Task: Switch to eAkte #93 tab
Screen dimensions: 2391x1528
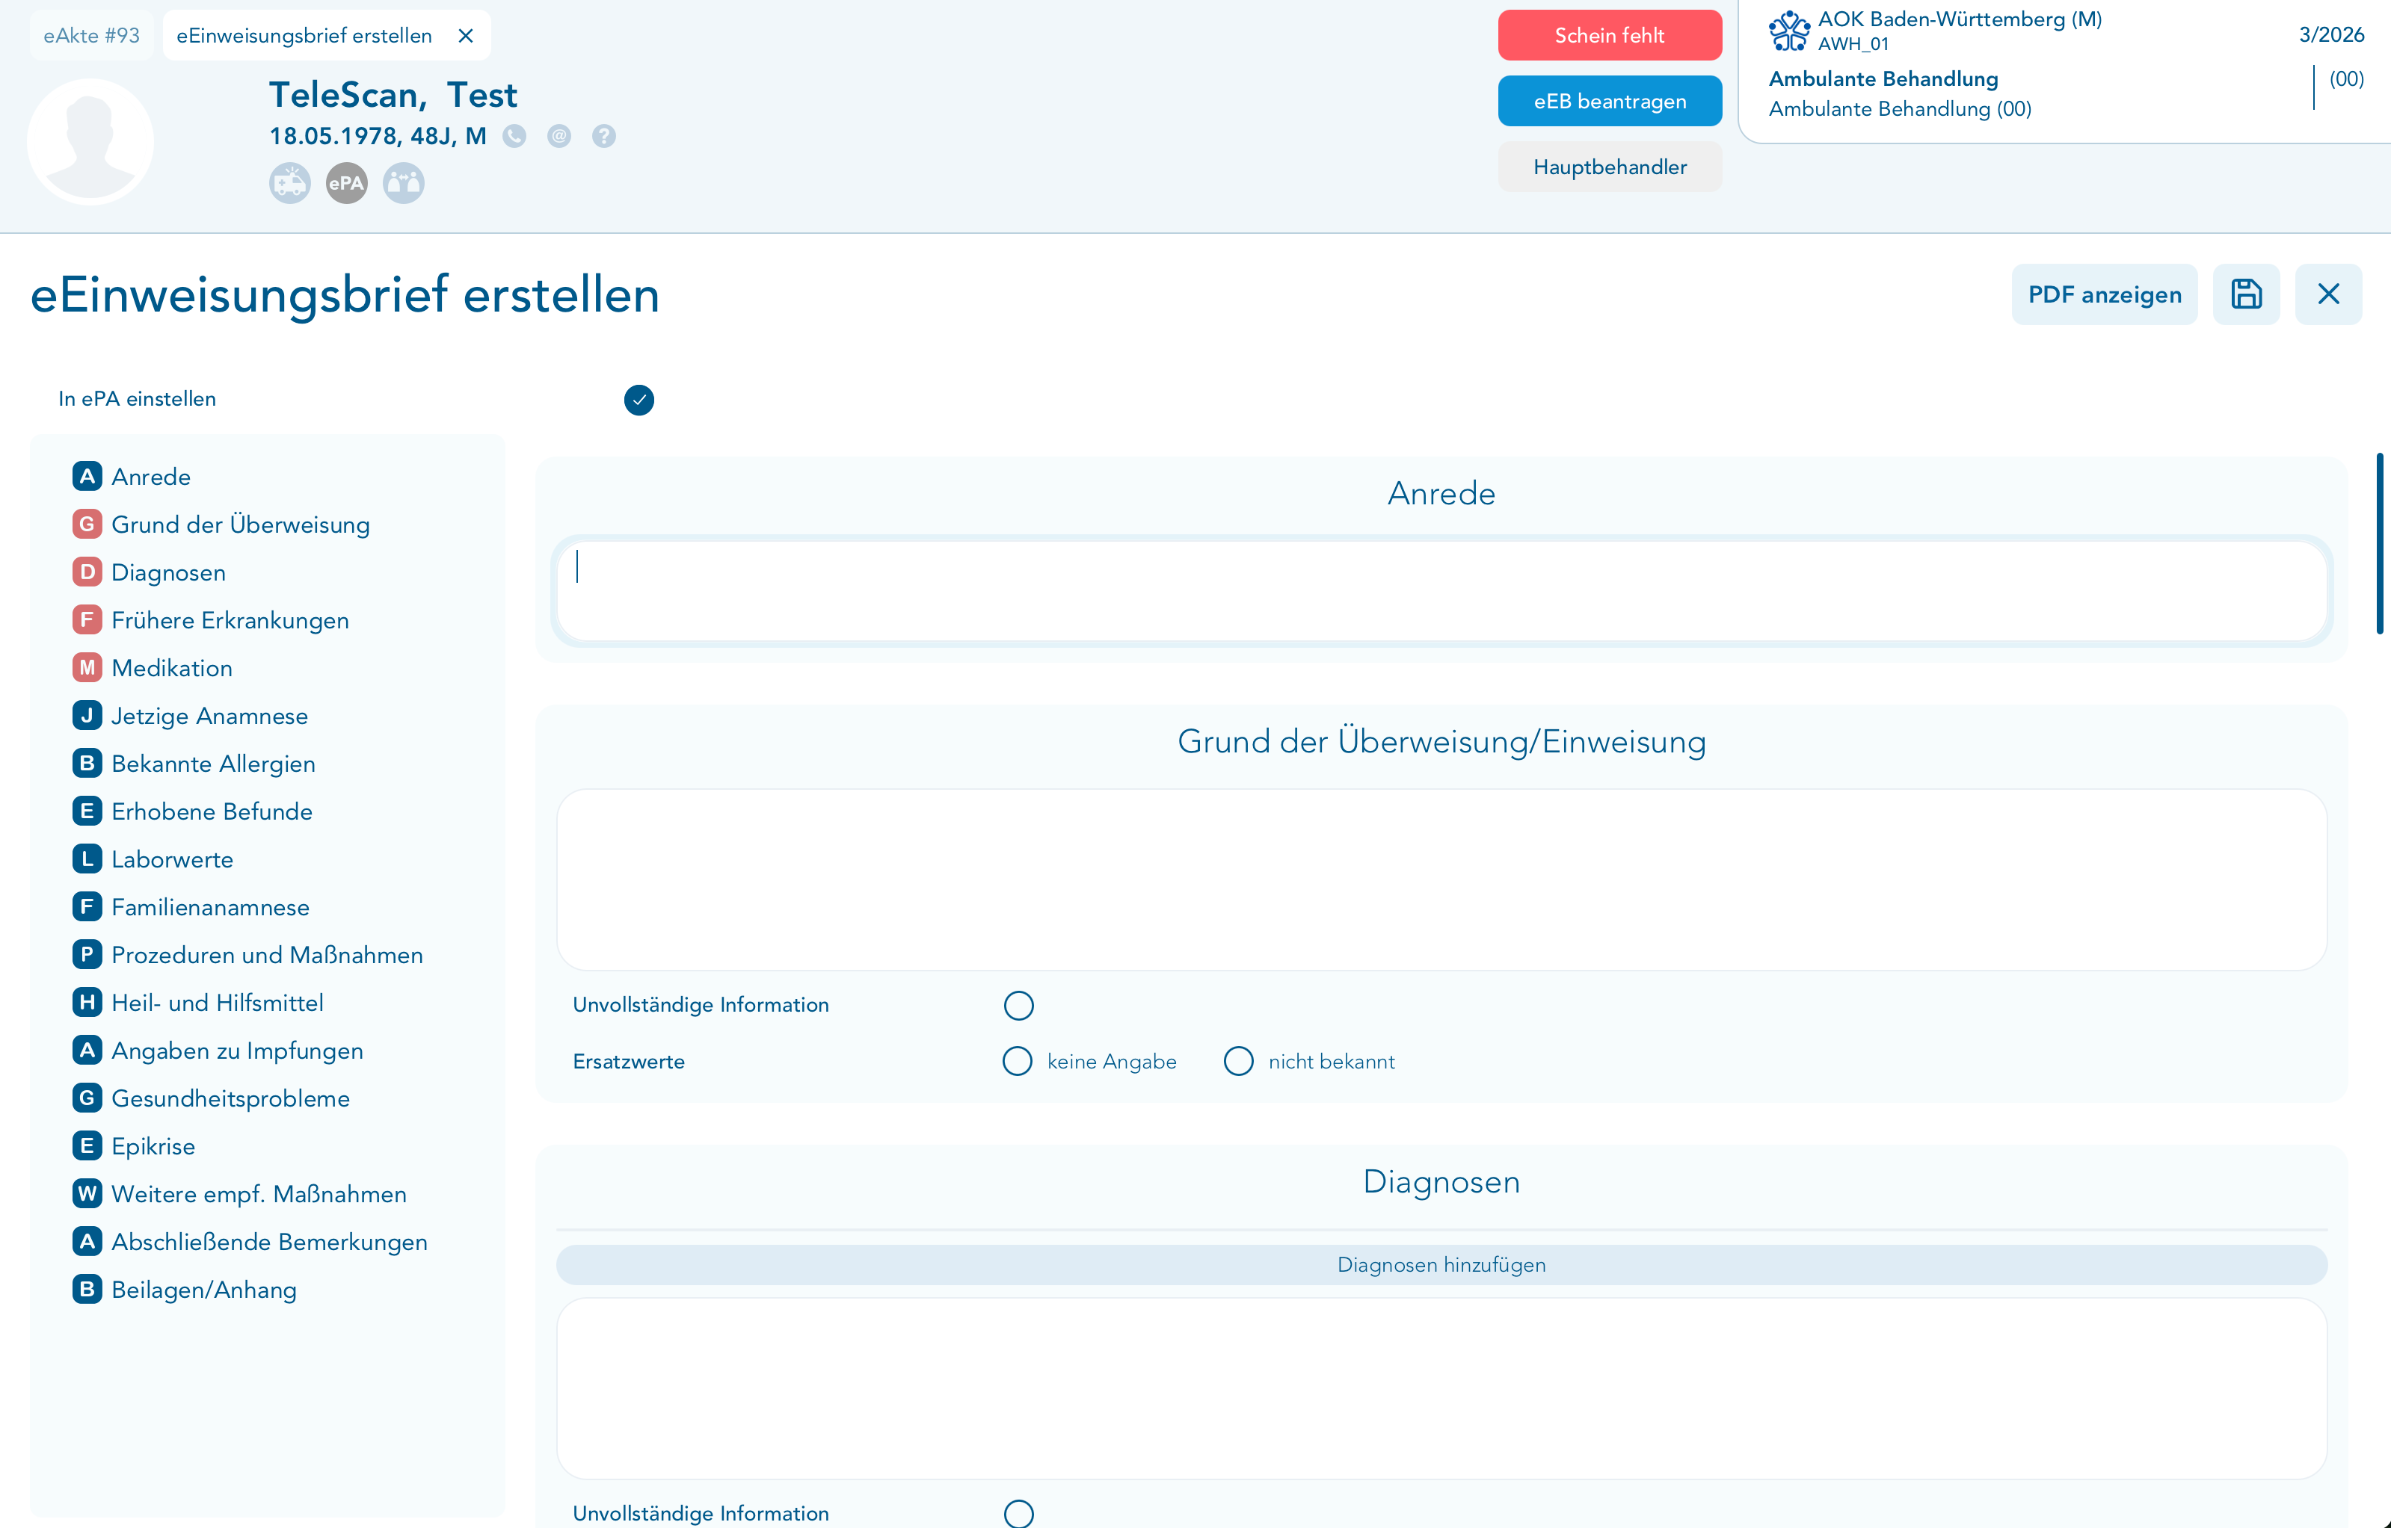Action: [x=91, y=36]
